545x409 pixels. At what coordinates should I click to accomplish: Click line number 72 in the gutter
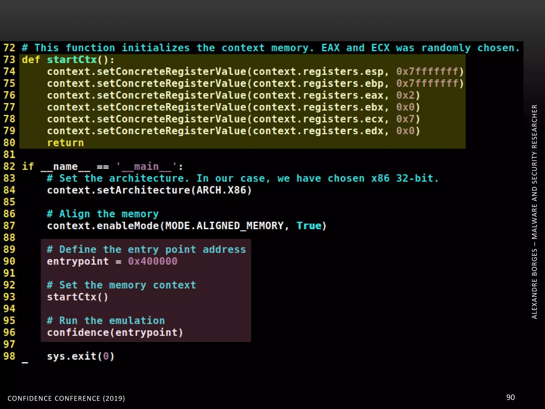(9, 48)
